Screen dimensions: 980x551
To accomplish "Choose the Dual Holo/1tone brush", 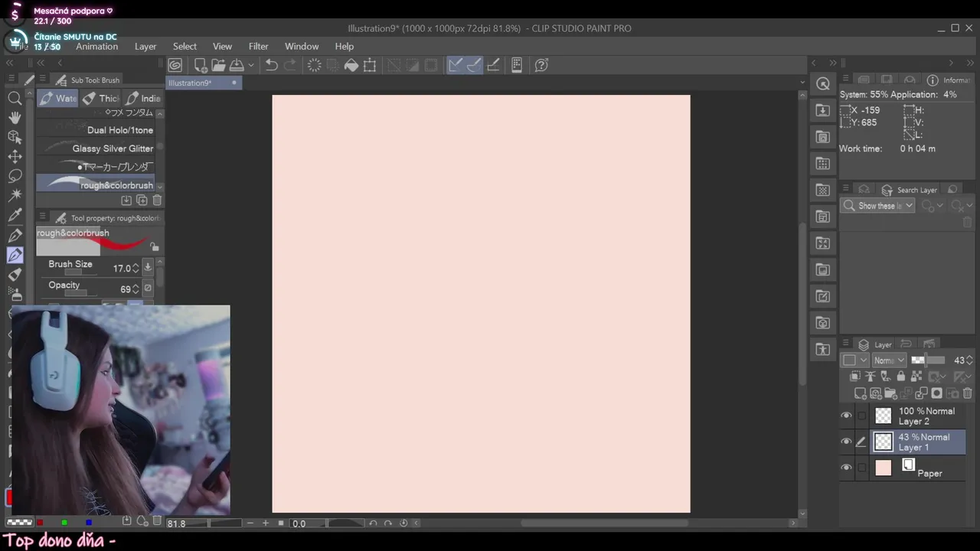I will coord(96,130).
